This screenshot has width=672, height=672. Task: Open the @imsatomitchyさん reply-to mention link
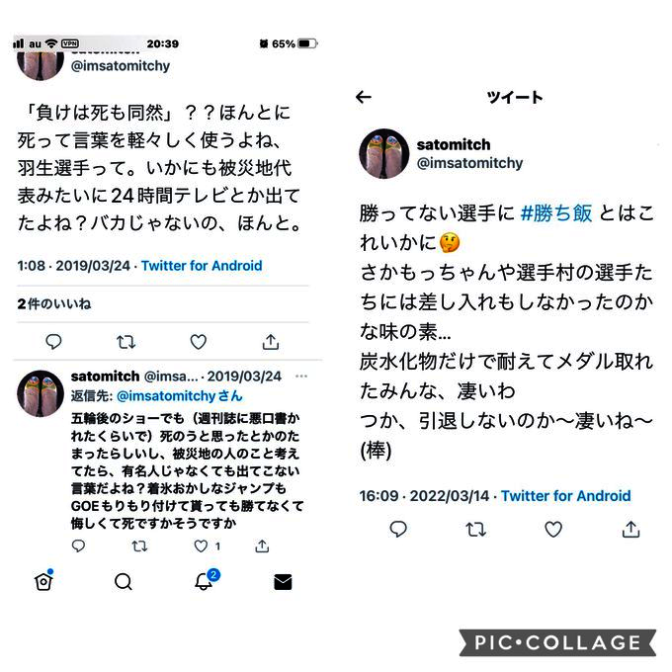[x=180, y=395]
